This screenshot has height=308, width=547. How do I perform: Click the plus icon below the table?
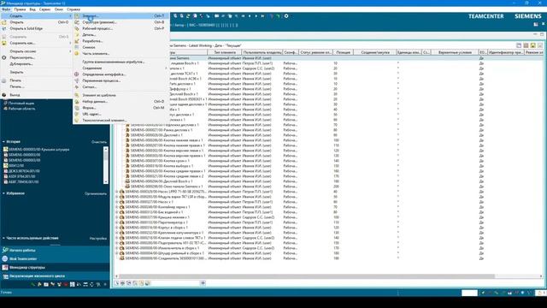click(x=203, y=283)
